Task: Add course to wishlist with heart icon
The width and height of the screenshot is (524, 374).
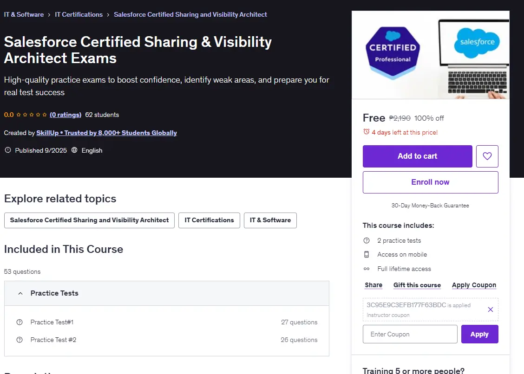Action: [487, 156]
